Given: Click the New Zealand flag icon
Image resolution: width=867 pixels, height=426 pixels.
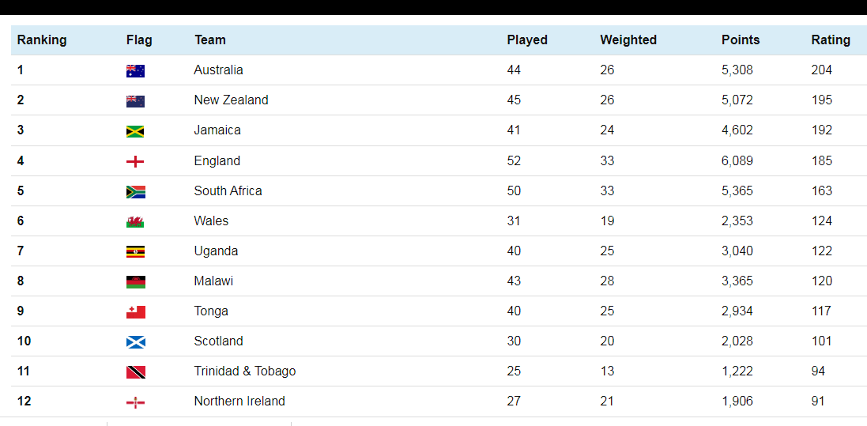Looking at the screenshot, I should [135, 101].
